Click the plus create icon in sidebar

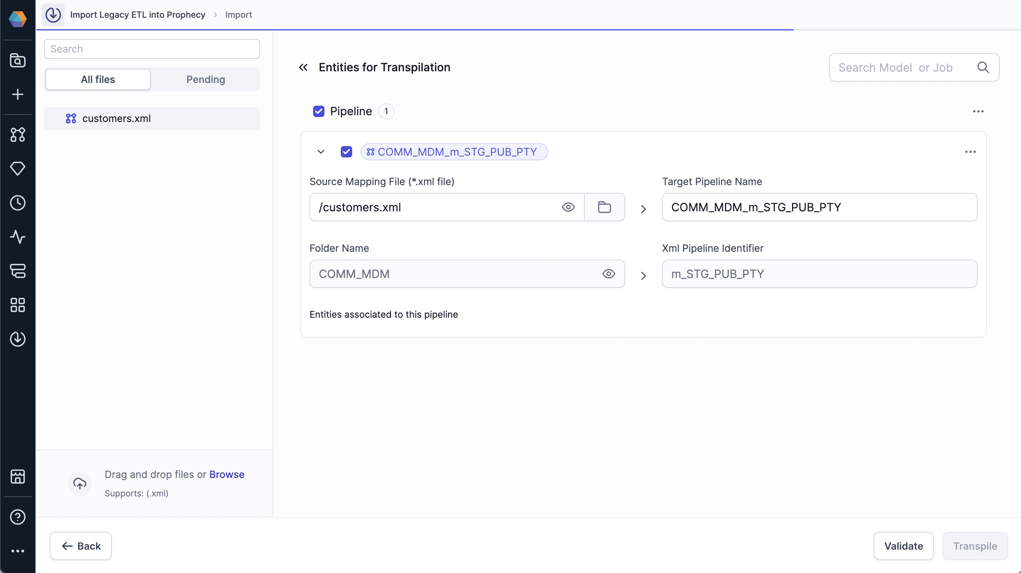pos(17,94)
